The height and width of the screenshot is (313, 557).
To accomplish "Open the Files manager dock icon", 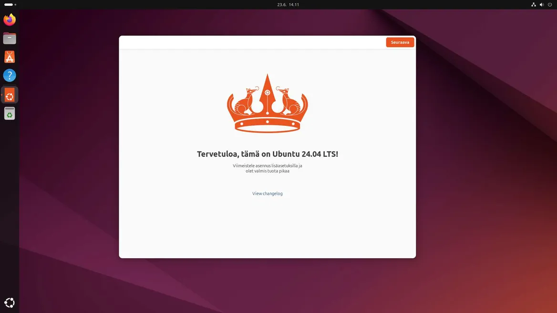I will [10, 38].
